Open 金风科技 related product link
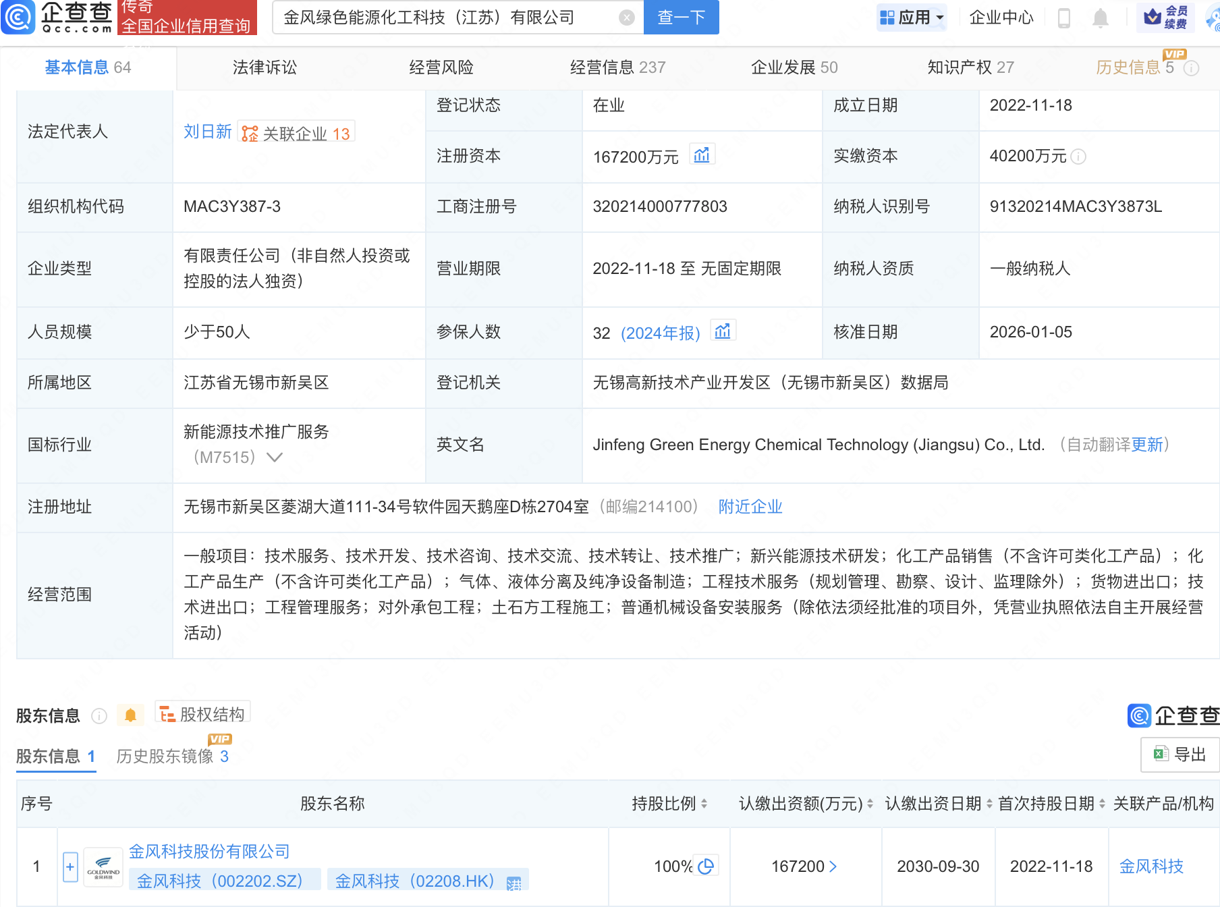This screenshot has height=907, width=1220. [x=1151, y=867]
